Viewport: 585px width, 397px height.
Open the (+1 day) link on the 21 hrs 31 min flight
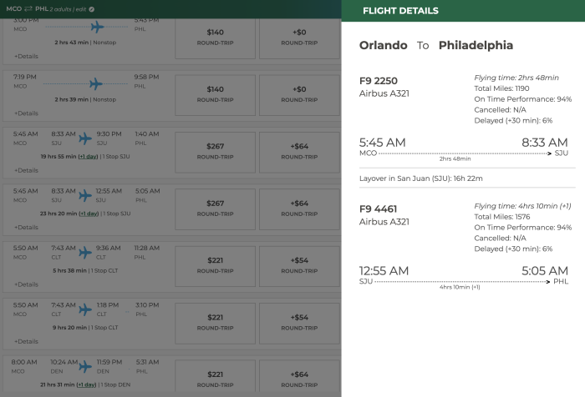pos(86,384)
